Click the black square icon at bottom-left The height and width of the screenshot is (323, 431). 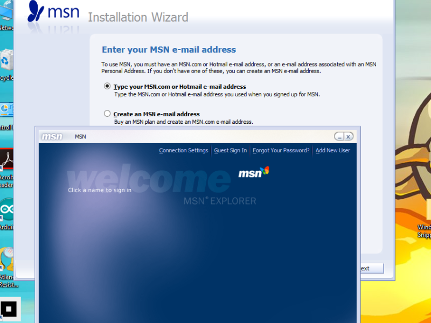(9, 309)
